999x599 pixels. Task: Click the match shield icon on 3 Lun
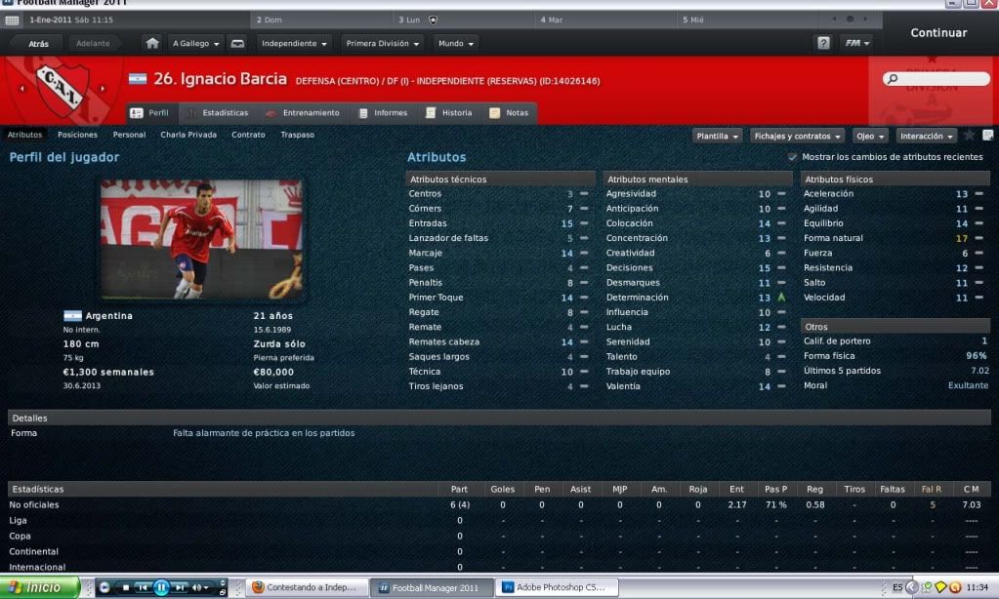(434, 20)
